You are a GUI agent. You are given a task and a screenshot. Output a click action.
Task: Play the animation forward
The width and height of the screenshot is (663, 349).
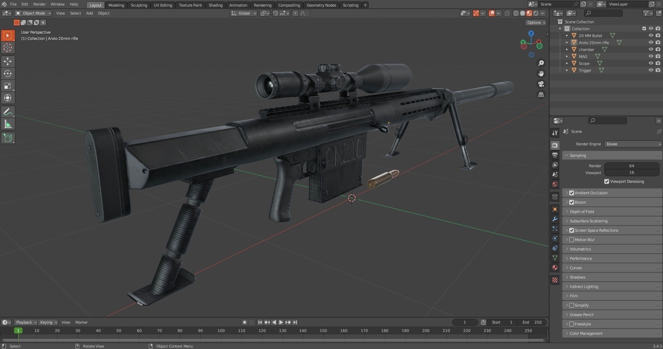pyautogui.click(x=281, y=322)
